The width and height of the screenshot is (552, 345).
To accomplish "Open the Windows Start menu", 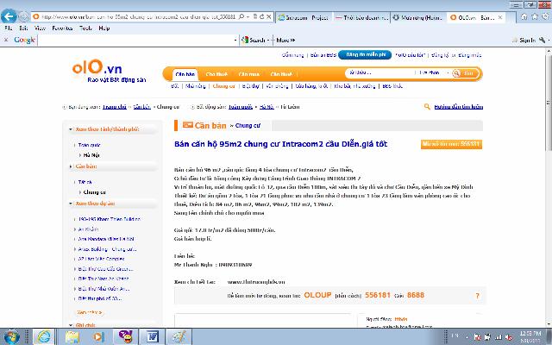I will point(12,335).
